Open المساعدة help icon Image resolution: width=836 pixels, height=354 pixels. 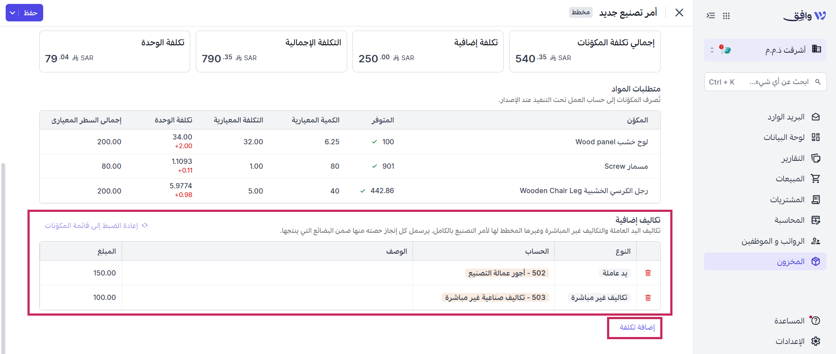click(816, 321)
